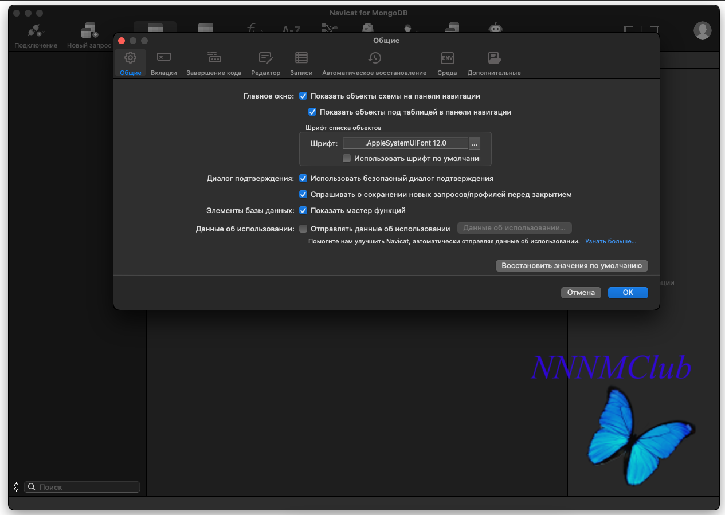Click the Новый запрос toolbar icon
The image size is (725, 515).
89,36
